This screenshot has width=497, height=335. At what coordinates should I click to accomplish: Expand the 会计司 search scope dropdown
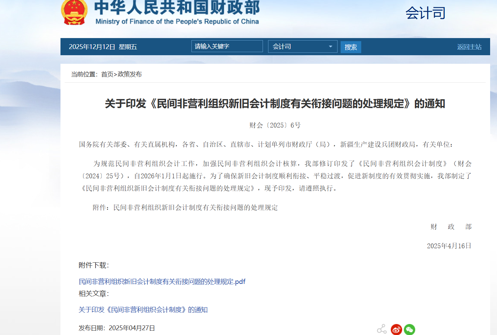pos(302,46)
